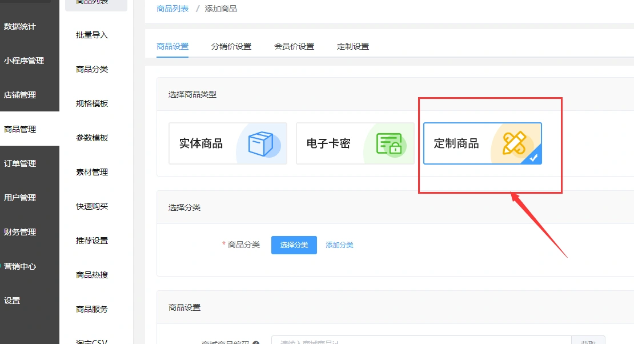The image size is (634, 344).
Task: Choose the 定制商品 product type card
Action: (x=483, y=143)
